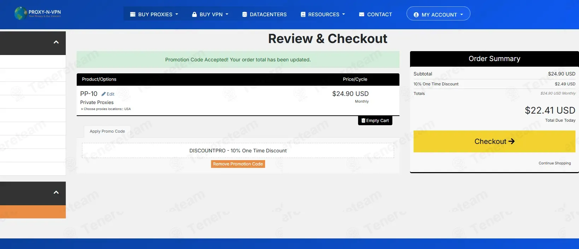The image size is (579, 249).
Task: Click the book icon beside Resources
Action: coord(303,14)
